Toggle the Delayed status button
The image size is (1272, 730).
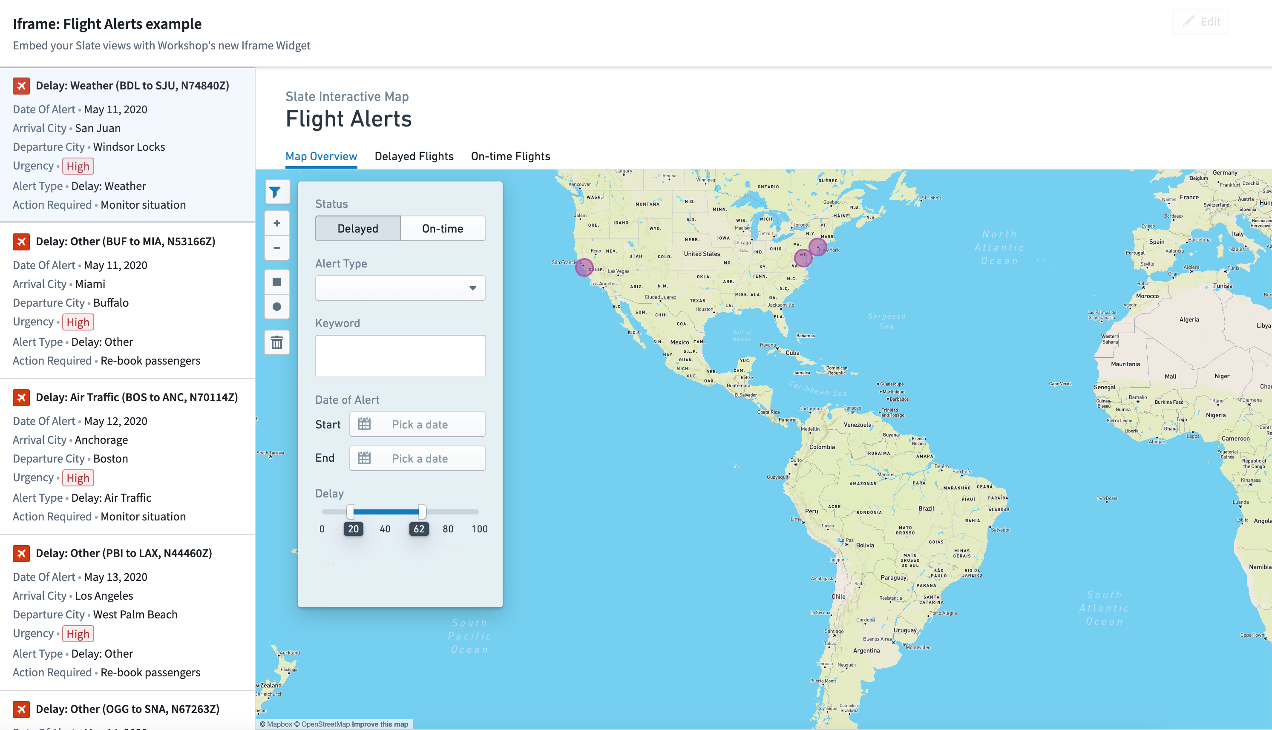[357, 228]
